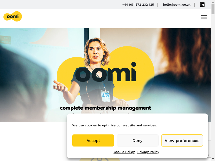Call the +44 (0) 1372 232 125 number
The height and width of the screenshot is (161, 215).
coord(138,5)
